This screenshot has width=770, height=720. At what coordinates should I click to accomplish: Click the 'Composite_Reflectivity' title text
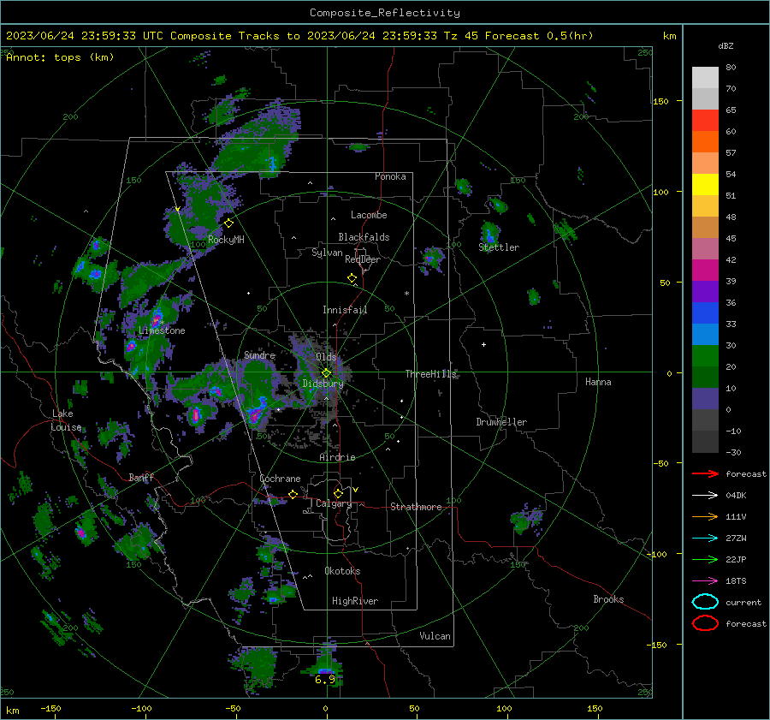click(385, 13)
